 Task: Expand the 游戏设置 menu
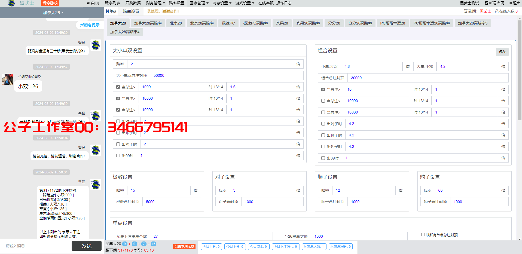[245, 3]
